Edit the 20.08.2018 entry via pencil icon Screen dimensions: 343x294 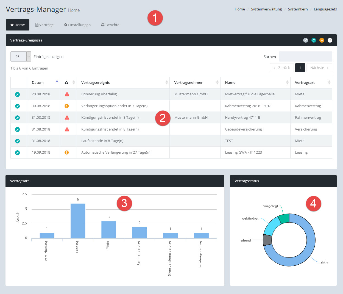click(x=17, y=95)
